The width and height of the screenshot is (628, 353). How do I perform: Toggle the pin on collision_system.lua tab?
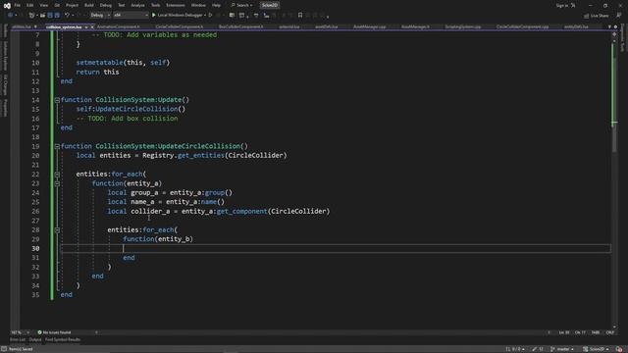(x=85, y=26)
